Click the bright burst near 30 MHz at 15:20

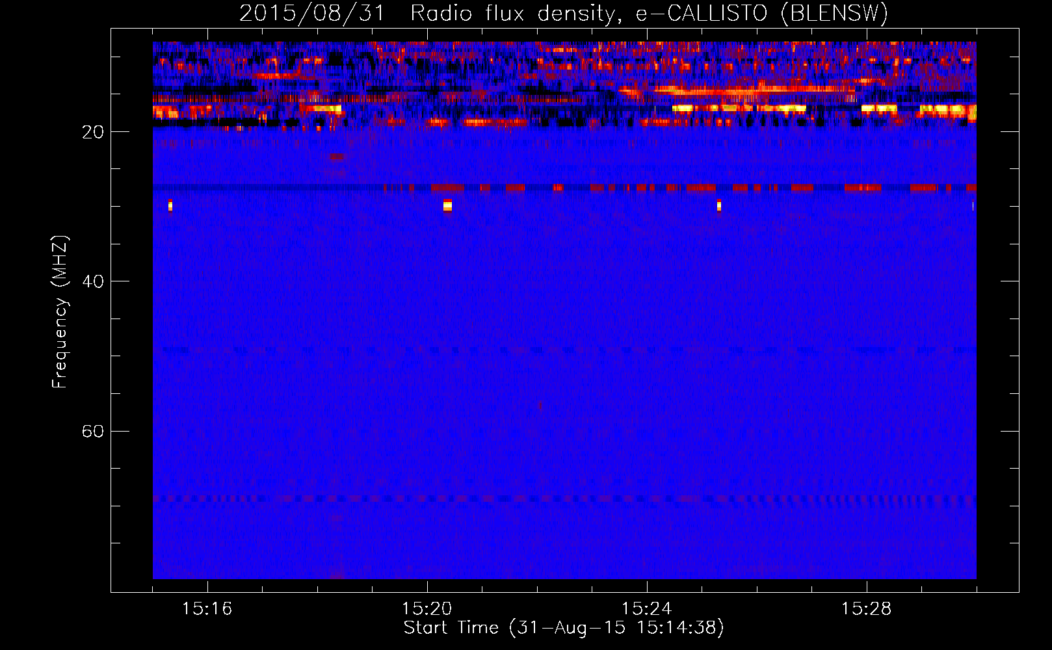[x=447, y=205]
